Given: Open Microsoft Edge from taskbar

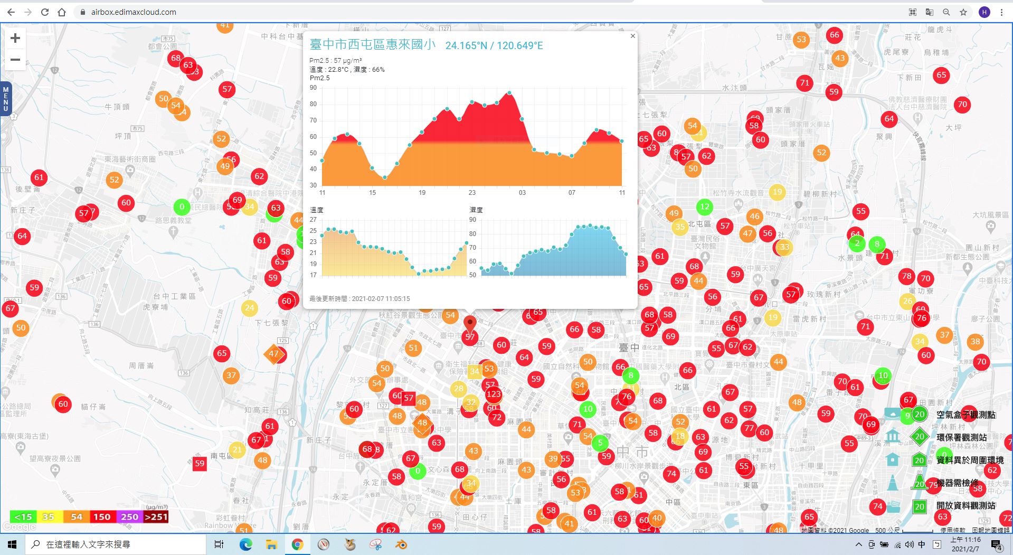Looking at the screenshot, I should coord(246,544).
